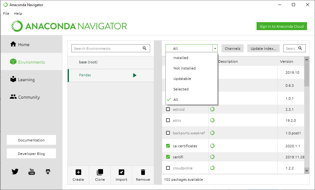
Task: Click the green circle icon for backports.weakref
Action: 212,133
